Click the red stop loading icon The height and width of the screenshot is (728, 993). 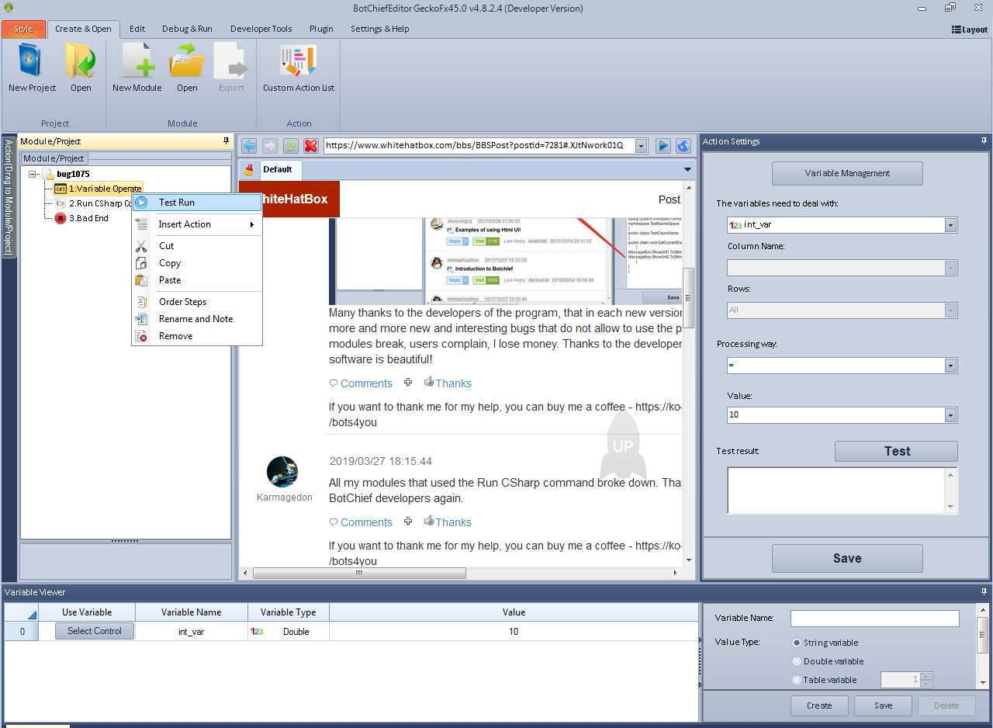pos(311,146)
